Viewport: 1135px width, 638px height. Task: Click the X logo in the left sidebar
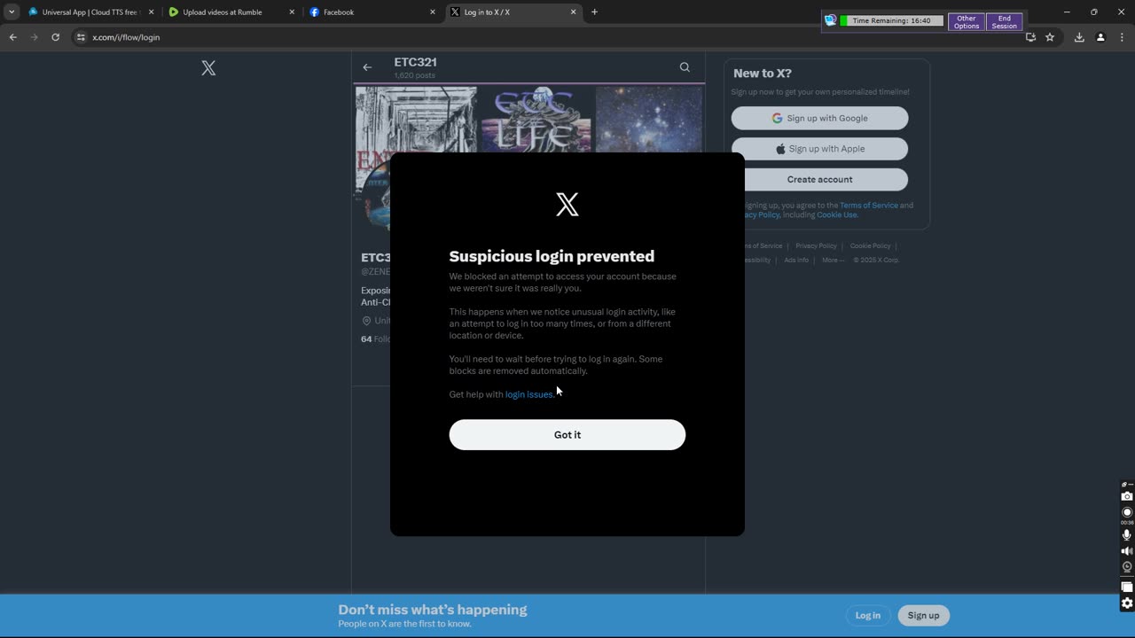pyautogui.click(x=208, y=68)
